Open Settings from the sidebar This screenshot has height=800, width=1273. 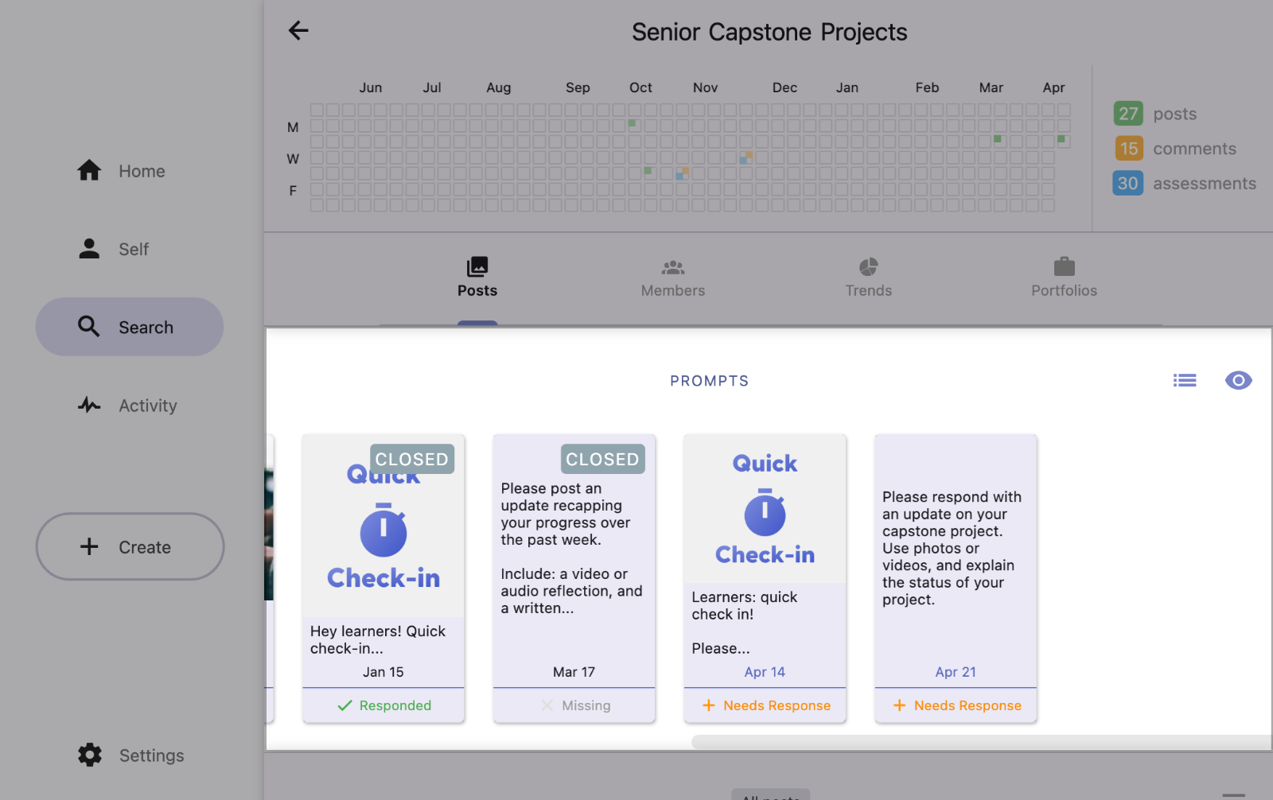tap(131, 755)
